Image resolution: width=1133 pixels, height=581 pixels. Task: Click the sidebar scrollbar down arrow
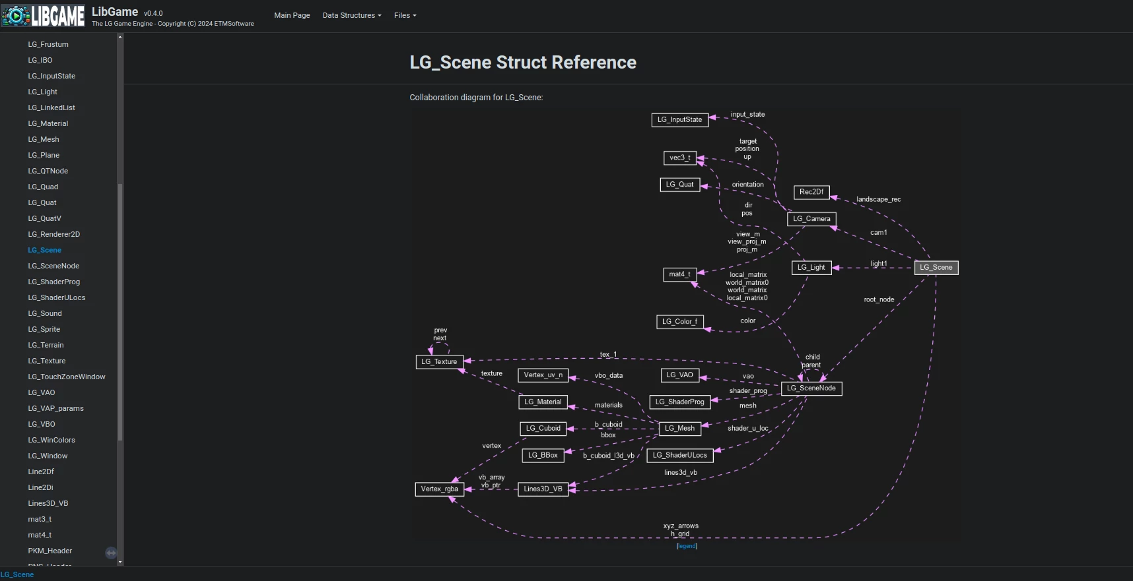pos(120,562)
